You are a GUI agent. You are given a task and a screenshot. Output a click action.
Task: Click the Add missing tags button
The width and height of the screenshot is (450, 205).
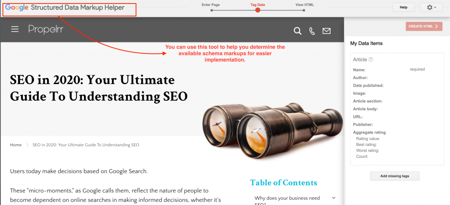(395, 176)
